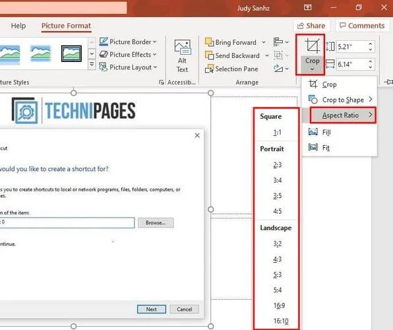393x330 pixels.
Task: Click the Picture Border pen icon
Action: point(104,42)
